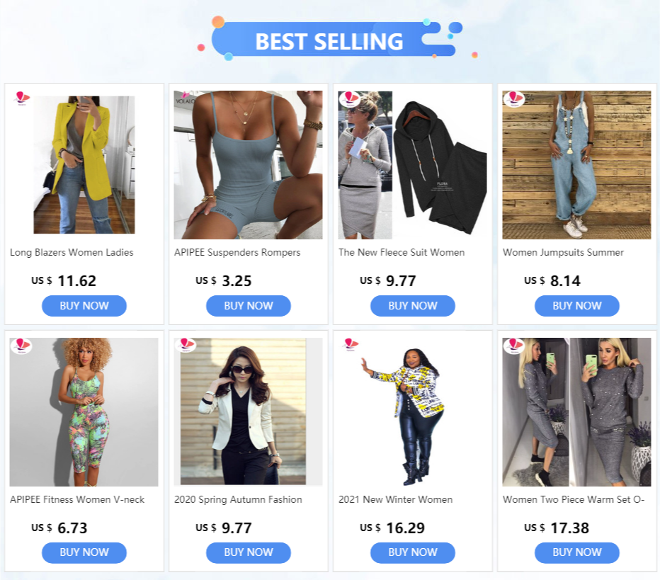Click store logo on winter jacket product

click(351, 344)
